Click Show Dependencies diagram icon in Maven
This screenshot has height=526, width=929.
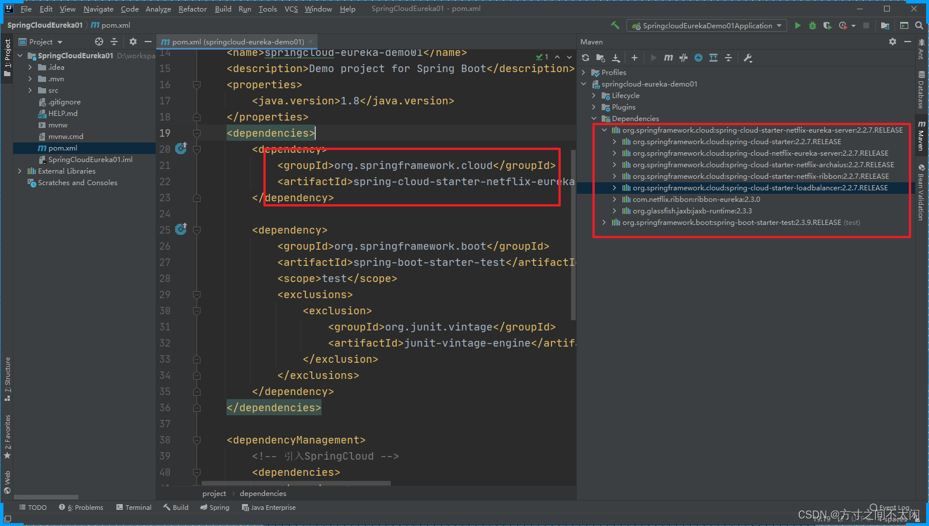pyautogui.click(x=713, y=58)
